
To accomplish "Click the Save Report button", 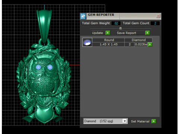I will tap(131, 33).
